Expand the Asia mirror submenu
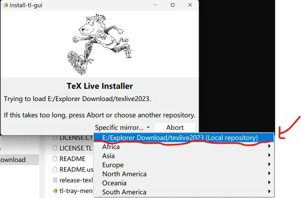Image resolution: width=301 pixels, height=198 pixels. (184, 156)
